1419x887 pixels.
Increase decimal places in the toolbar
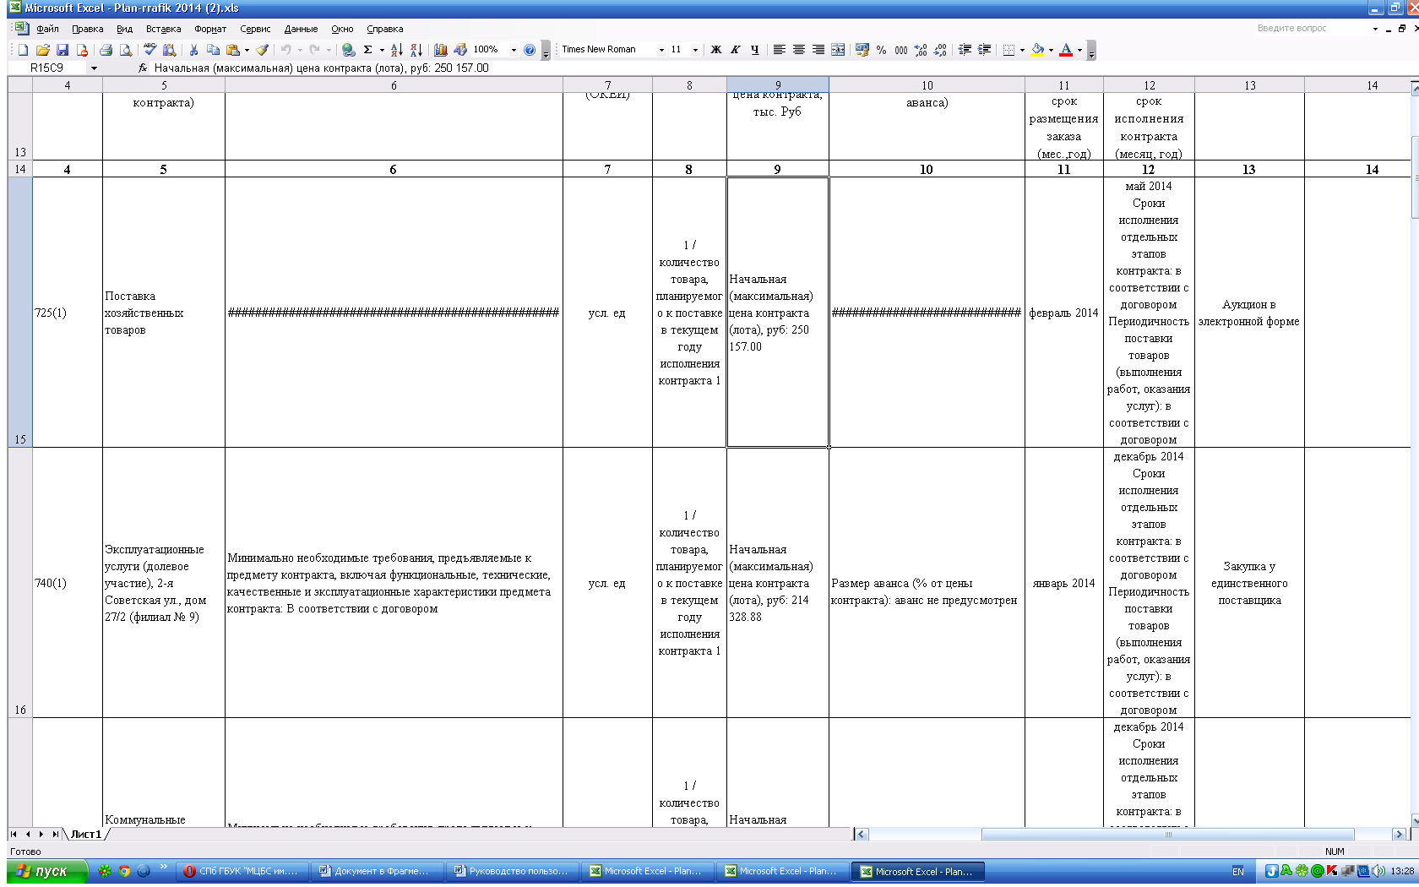click(920, 50)
